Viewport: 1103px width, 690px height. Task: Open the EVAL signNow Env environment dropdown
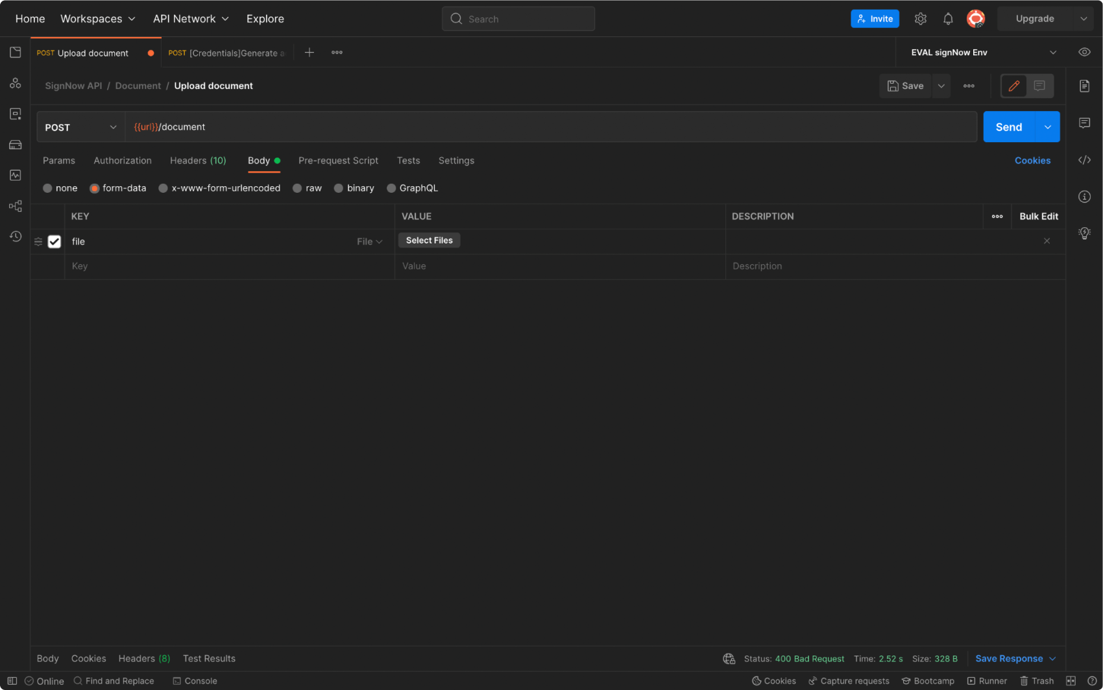pyautogui.click(x=980, y=52)
